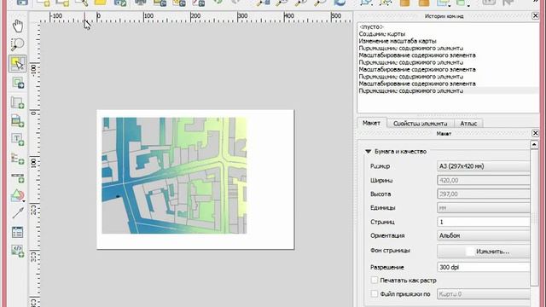This screenshot has height=307, width=546.
Task: Choose the Select/Move item tool
Action: coord(17,63)
